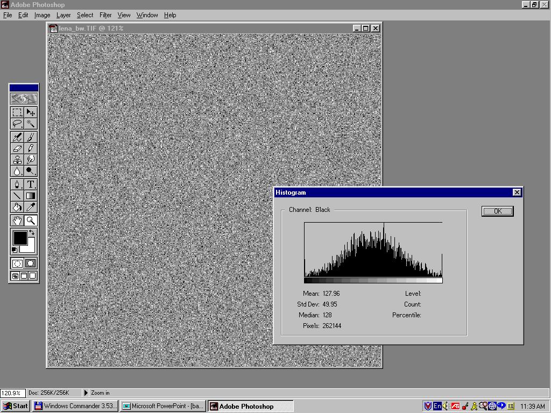Viewport: 551px width, 413px height.
Task: Select the Airbrush tool
Action: 17,137
